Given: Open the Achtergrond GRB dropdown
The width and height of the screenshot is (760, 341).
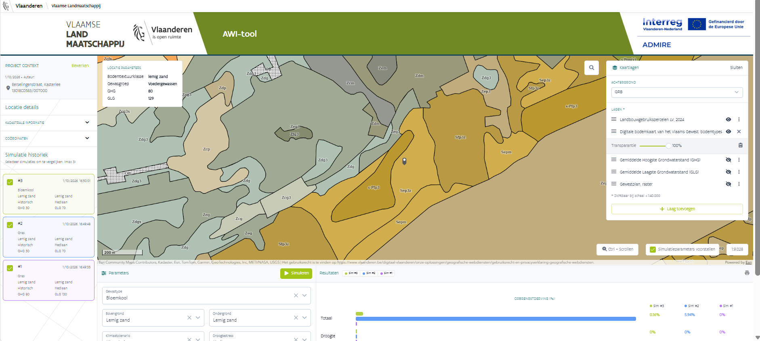Looking at the screenshot, I should [677, 92].
